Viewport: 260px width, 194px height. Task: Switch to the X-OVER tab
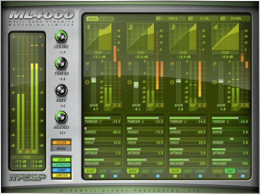coord(106,19)
